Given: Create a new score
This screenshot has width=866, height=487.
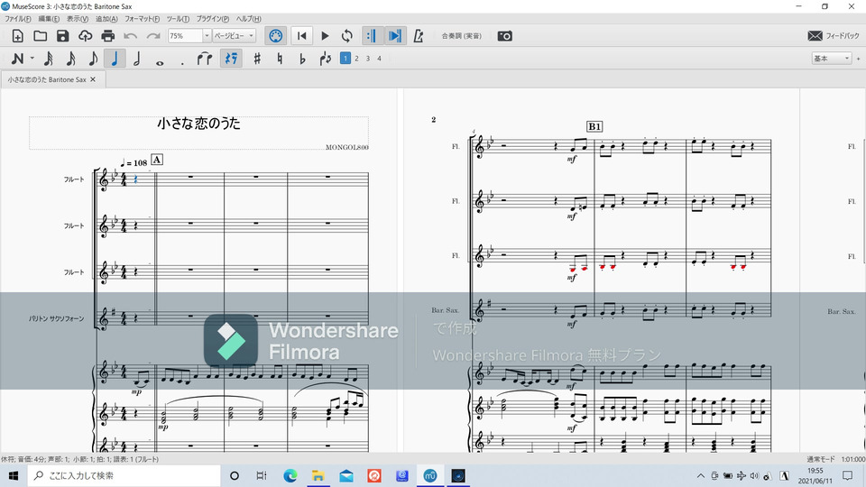Looking at the screenshot, I should tap(18, 36).
